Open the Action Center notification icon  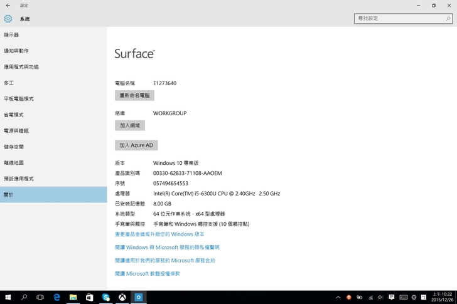click(x=391, y=297)
